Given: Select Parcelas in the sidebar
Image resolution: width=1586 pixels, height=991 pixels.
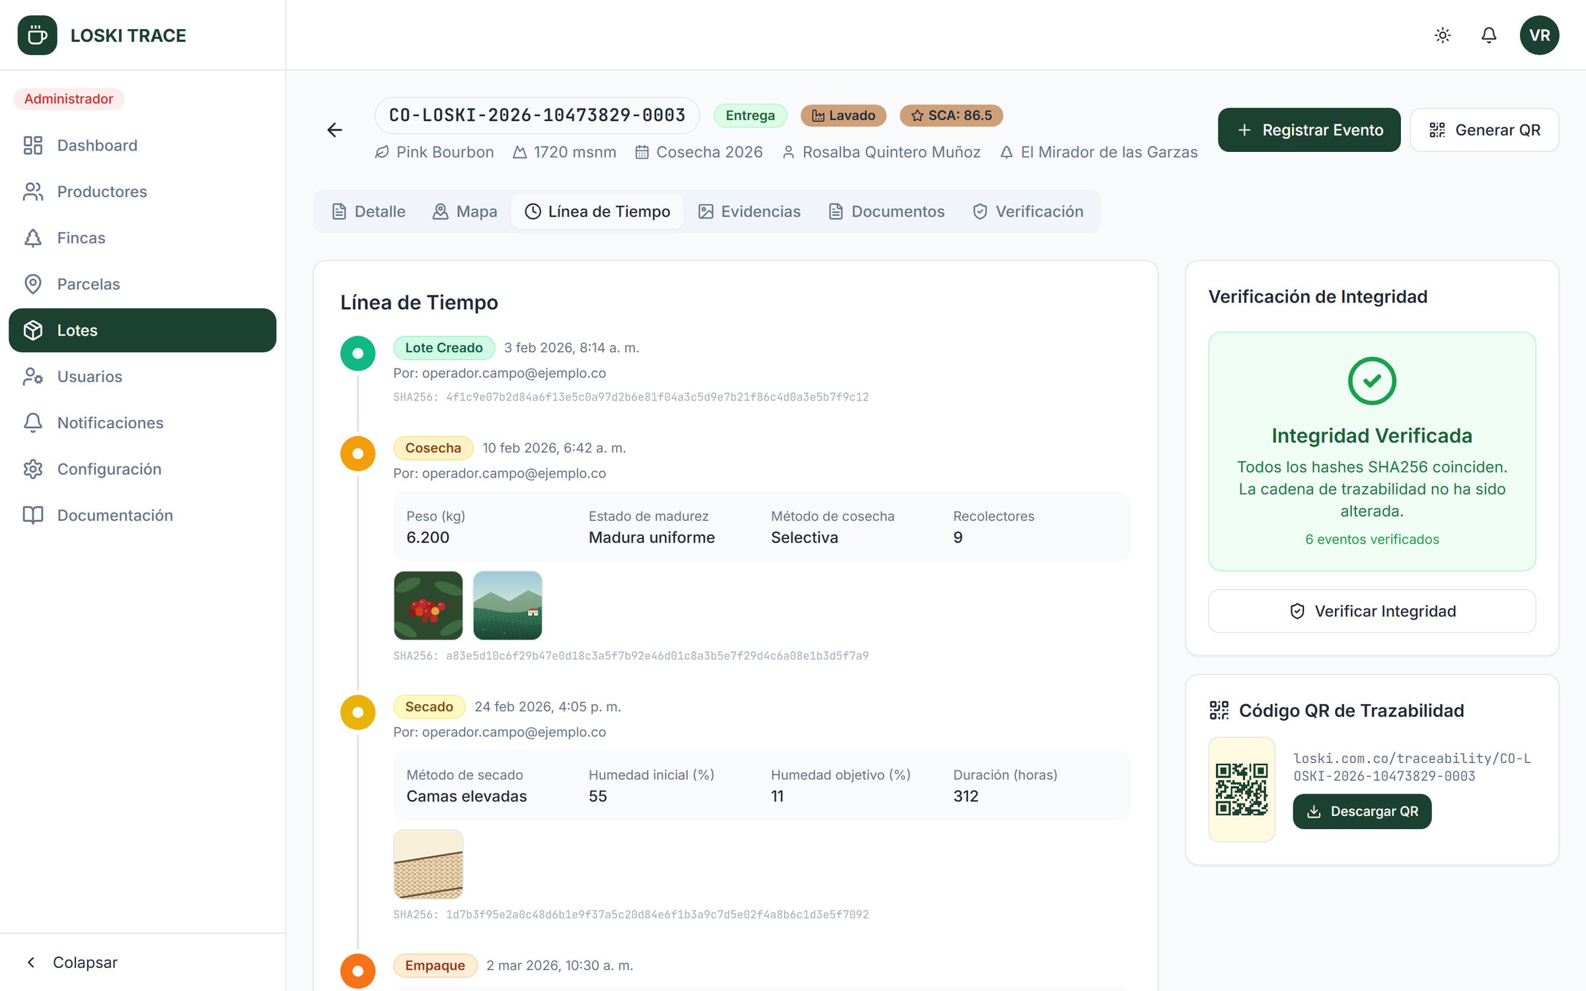Looking at the screenshot, I should coord(142,284).
